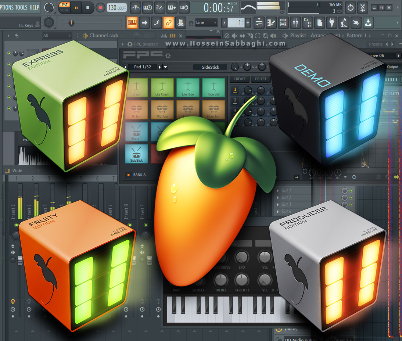Open the HELP menu
Screen dimensions: 402x341
click(x=35, y=7)
